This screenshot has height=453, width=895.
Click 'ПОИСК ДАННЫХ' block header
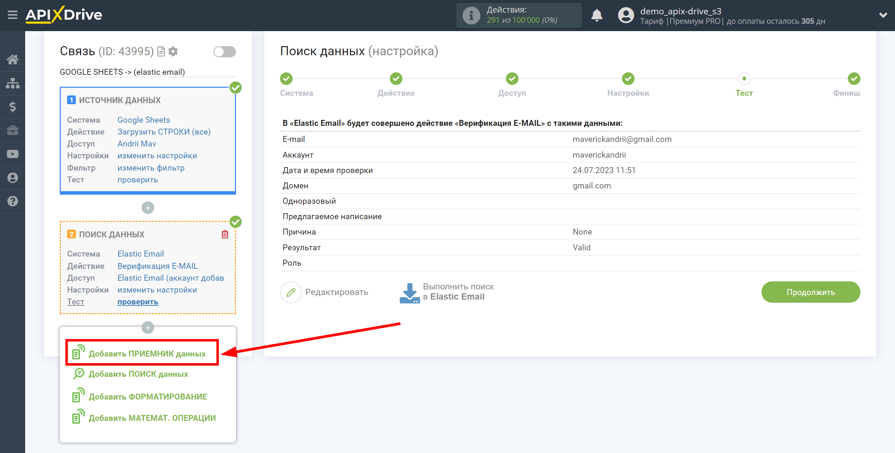(x=112, y=235)
